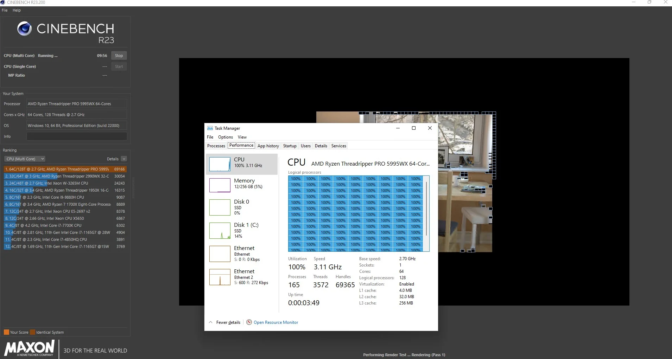Stop the running multi core test
This screenshot has width=672, height=359.
pyautogui.click(x=119, y=56)
